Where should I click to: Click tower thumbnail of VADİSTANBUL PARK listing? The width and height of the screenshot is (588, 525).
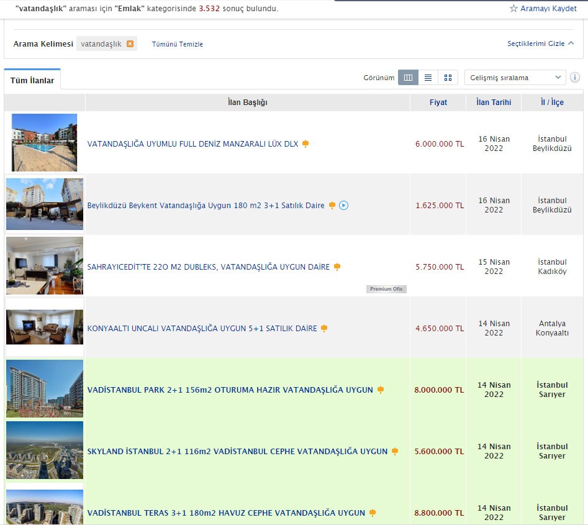click(x=45, y=388)
